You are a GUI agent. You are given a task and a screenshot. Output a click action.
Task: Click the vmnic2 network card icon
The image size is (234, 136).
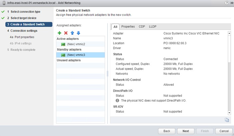pos(63,44)
